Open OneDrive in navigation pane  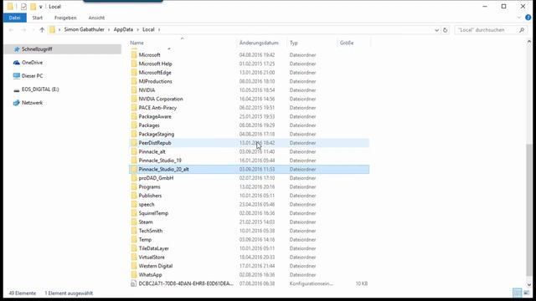click(x=32, y=63)
